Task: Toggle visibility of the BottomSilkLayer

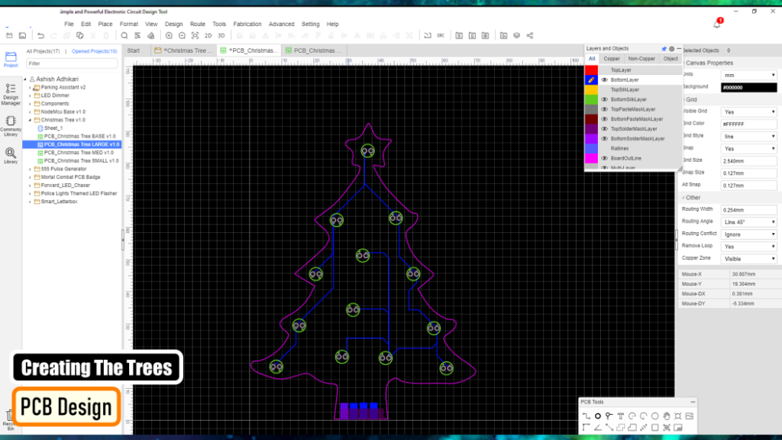Action: [604, 99]
